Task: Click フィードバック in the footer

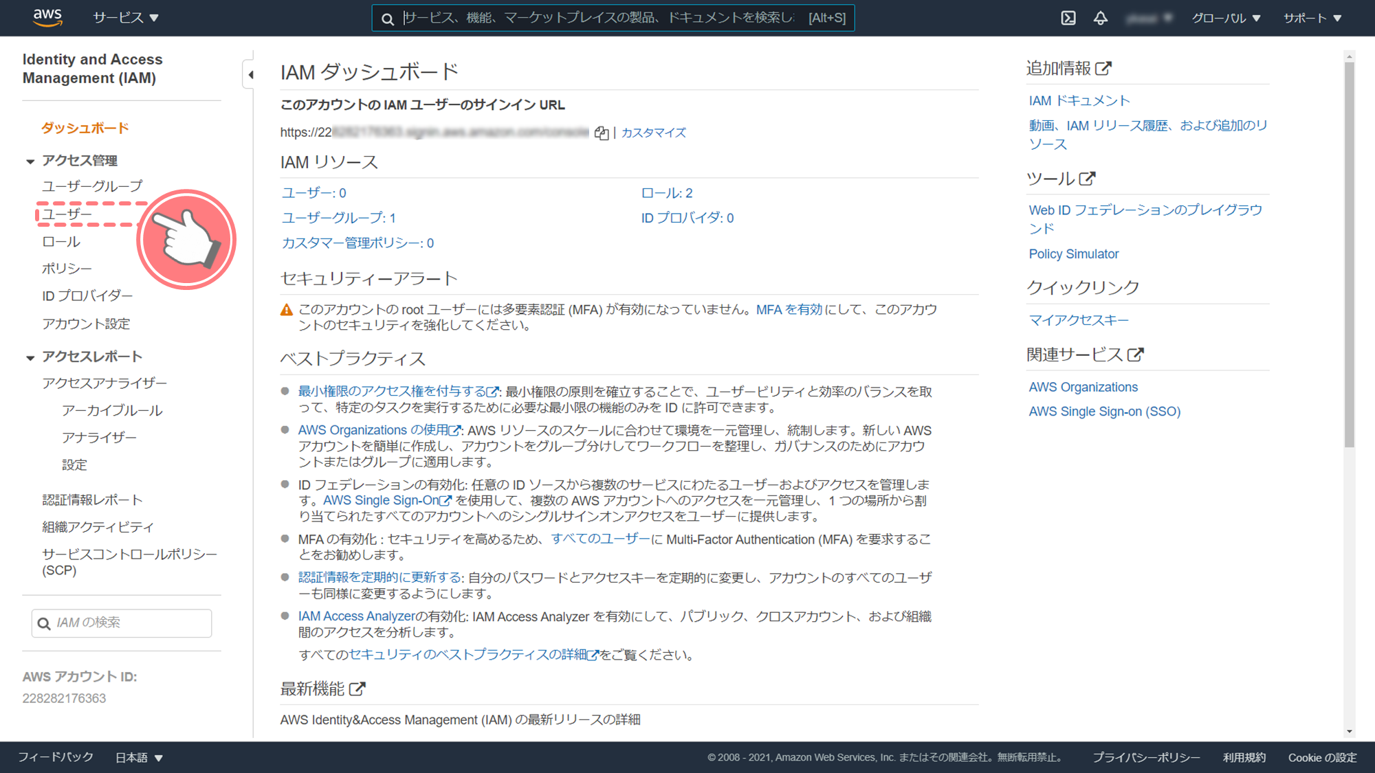Action: (56, 757)
